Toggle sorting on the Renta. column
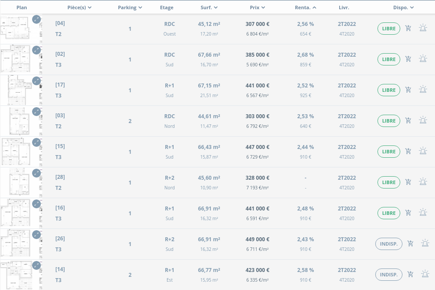435x290 pixels. [x=305, y=7]
